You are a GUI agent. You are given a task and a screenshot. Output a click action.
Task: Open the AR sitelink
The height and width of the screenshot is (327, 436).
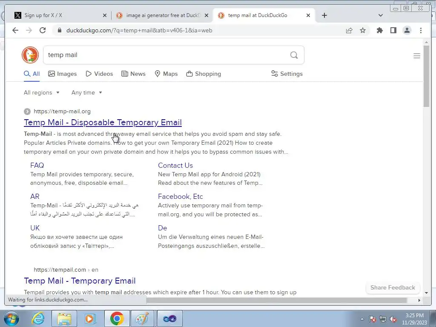(35, 196)
